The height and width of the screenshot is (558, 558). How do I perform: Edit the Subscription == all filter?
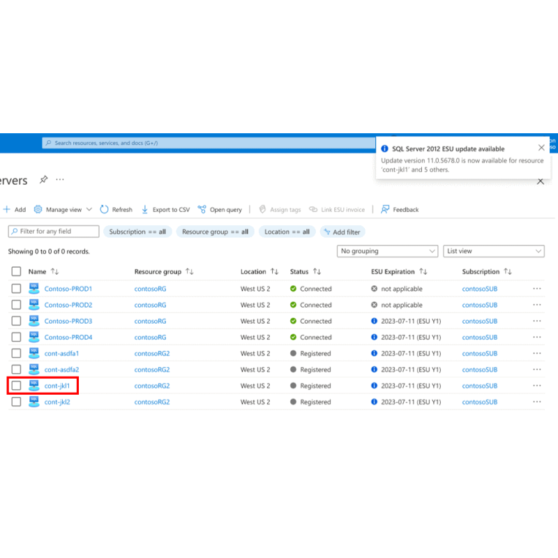tap(137, 232)
